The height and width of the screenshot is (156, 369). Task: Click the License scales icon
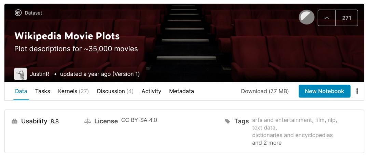87,121
